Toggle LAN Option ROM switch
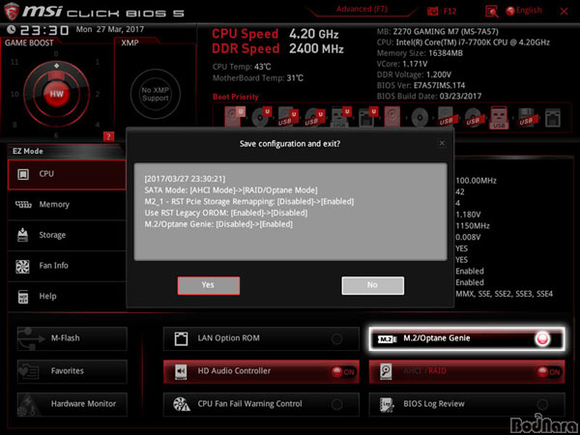Image resolution: width=580 pixels, height=435 pixels. tap(336, 339)
